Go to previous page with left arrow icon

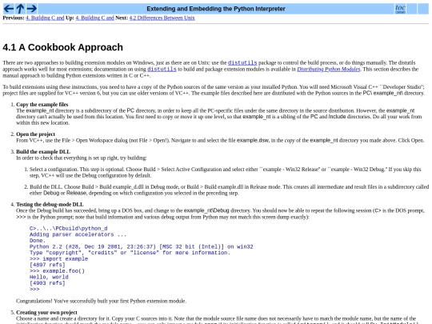tap(9, 9)
